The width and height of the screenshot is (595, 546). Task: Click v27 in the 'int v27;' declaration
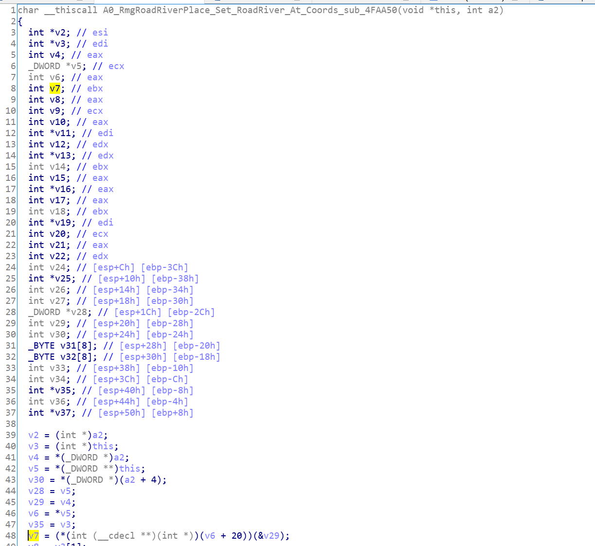point(57,301)
